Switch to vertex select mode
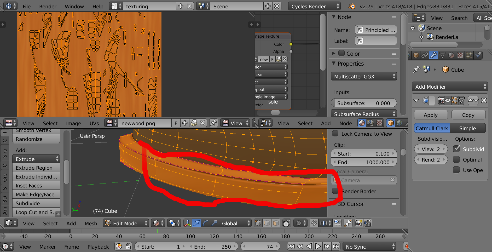Screen dimensions: 492x252 point(258,223)
